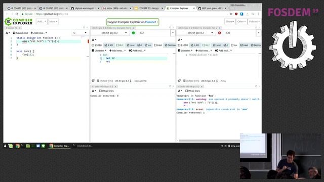Maximize the left output pane
Screen dimensions: 324x182
(x=170, y=86)
